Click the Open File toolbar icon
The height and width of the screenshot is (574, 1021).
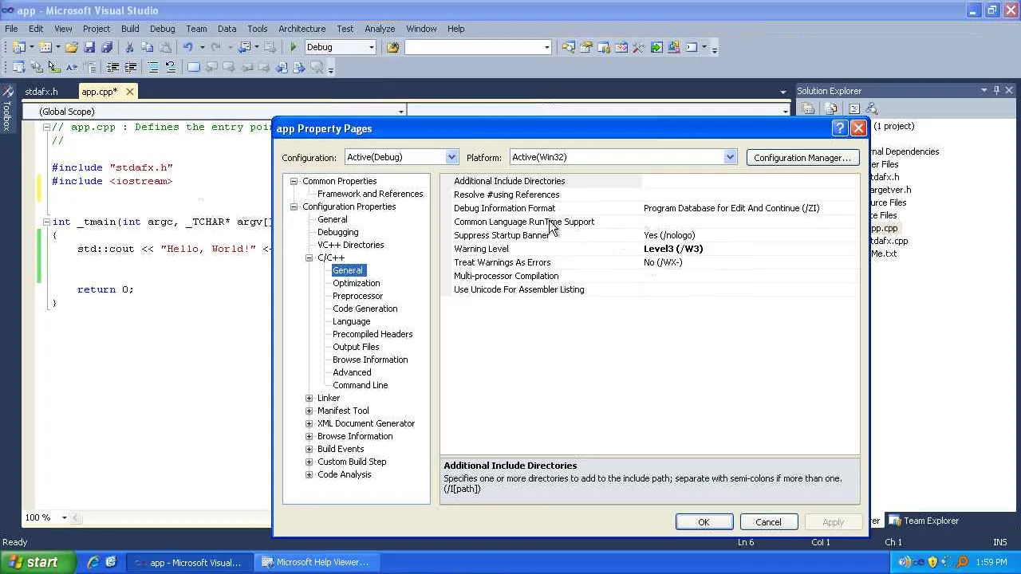tap(72, 48)
